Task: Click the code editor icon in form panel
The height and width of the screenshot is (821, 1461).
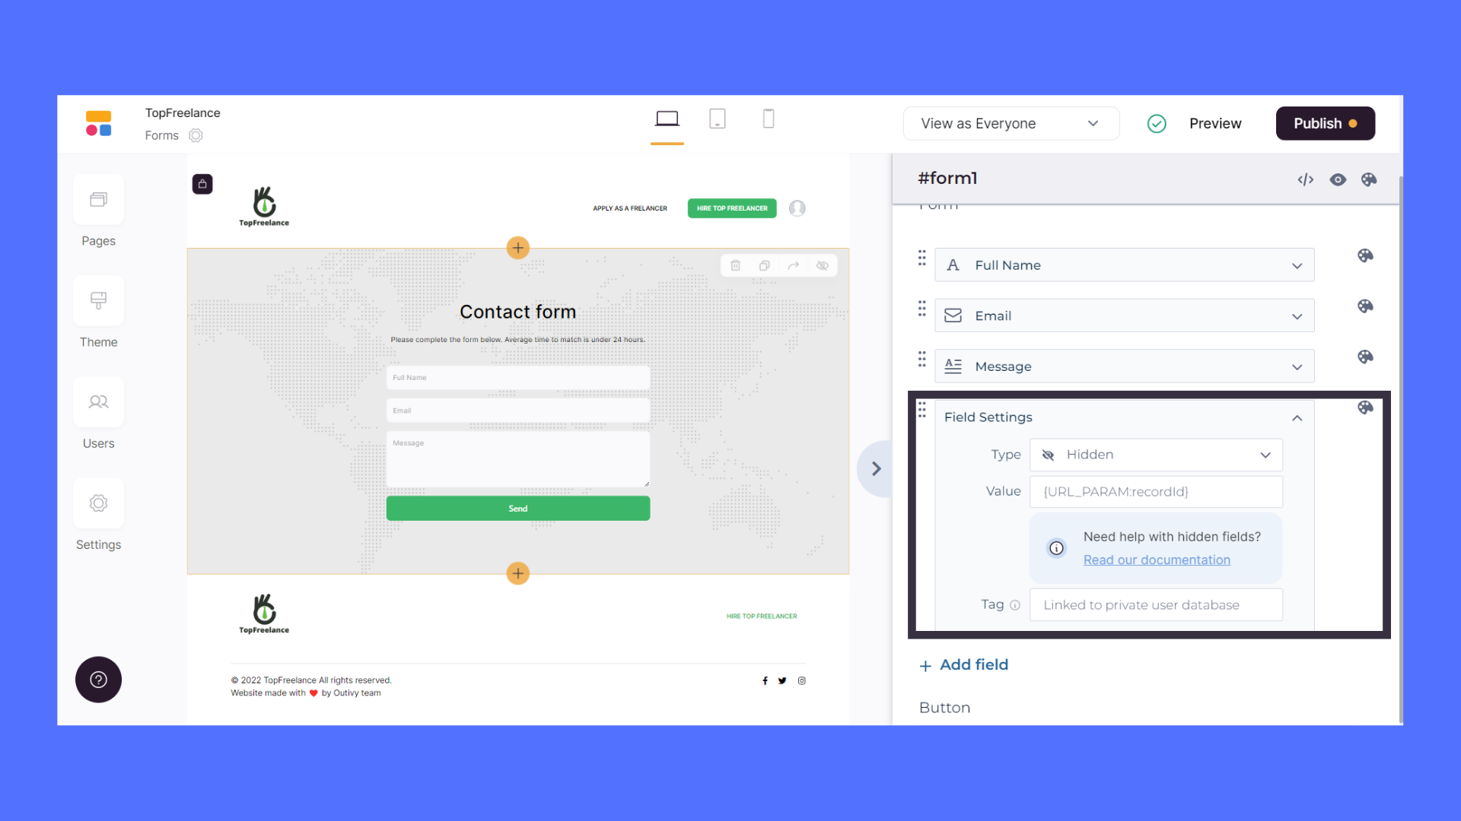Action: (1304, 179)
